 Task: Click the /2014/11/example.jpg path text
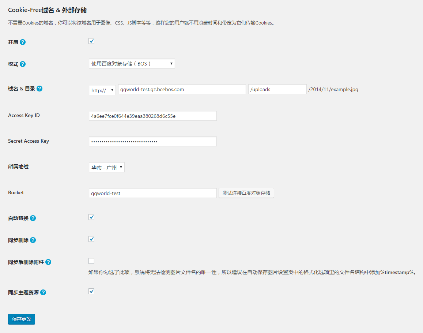pyautogui.click(x=333, y=89)
